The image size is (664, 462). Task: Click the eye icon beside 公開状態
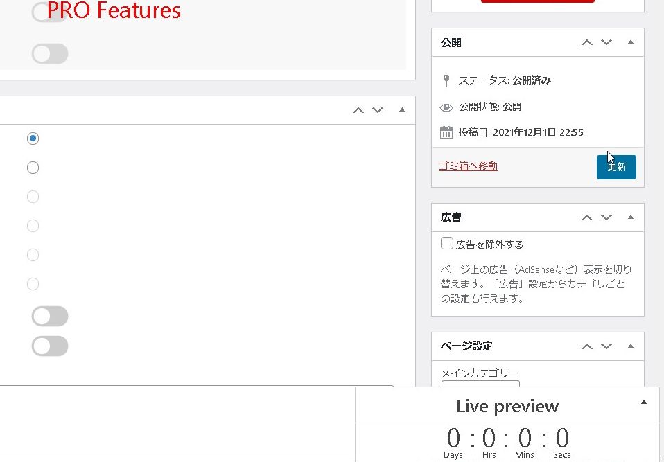(446, 107)
